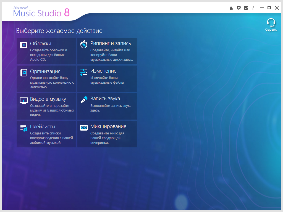
Task: Click the Организация music note icon
Action: pos(23,73)
